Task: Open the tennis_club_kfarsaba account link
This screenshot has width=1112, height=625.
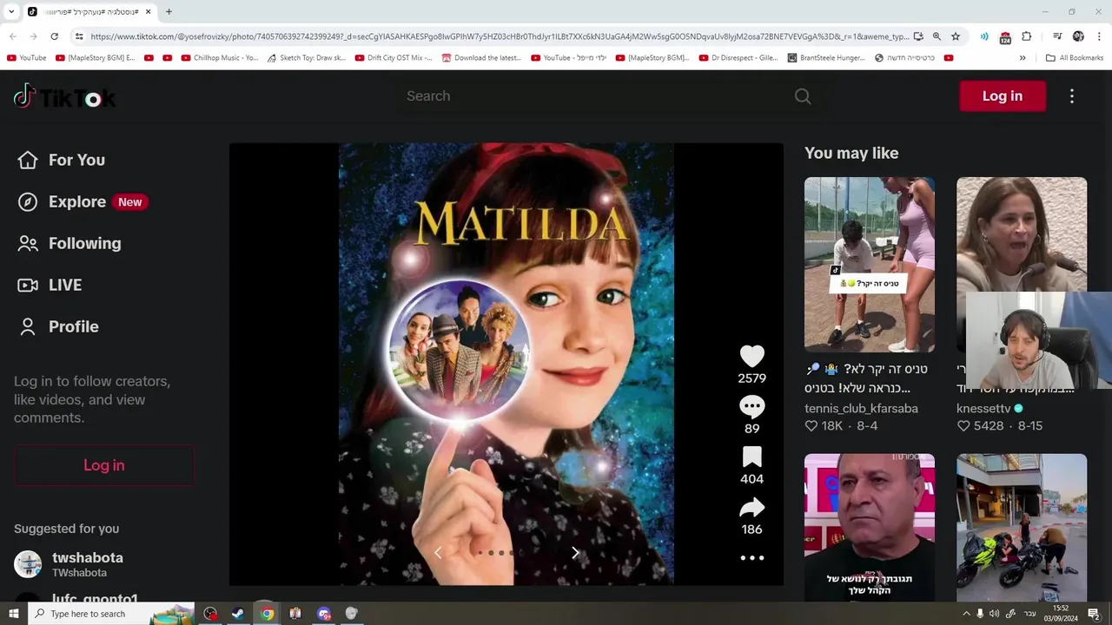Action: [861, 409]
